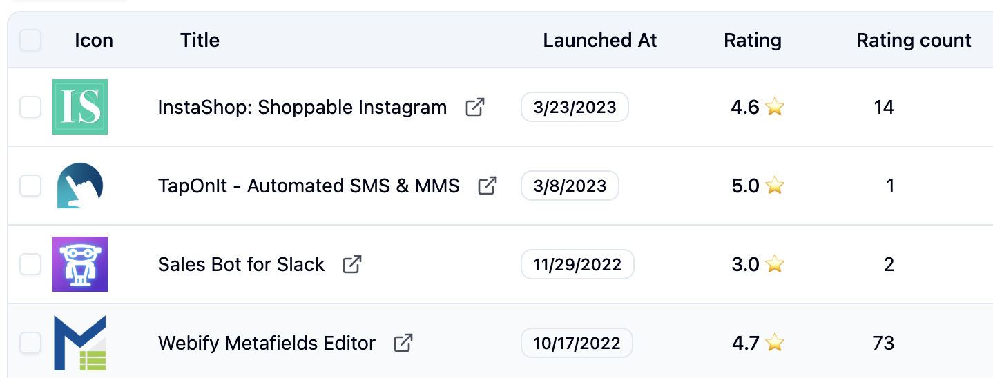The image size is (993, 378).
Task: Check the TapOnIt row checkbox
Action: (30, 186)
